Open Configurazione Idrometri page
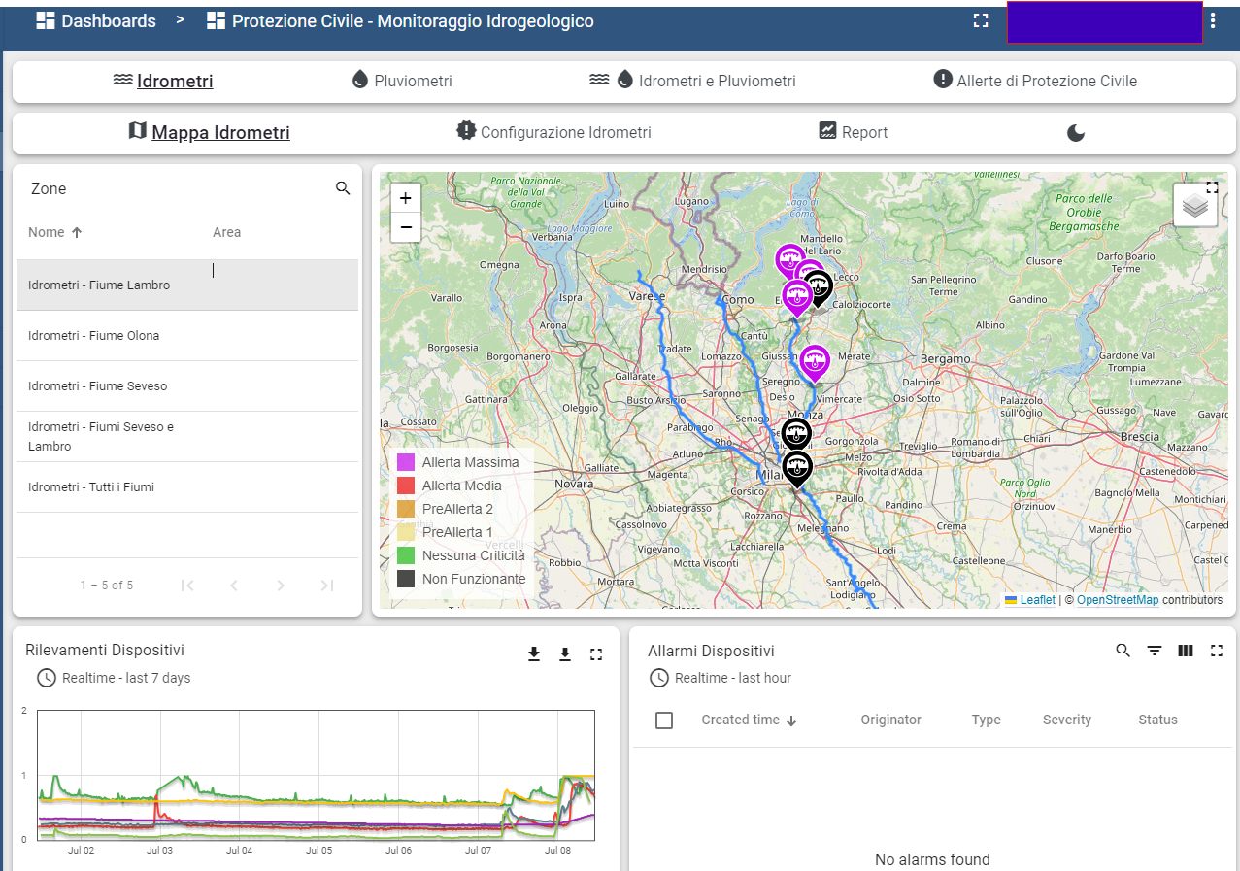 coord(553,133)
